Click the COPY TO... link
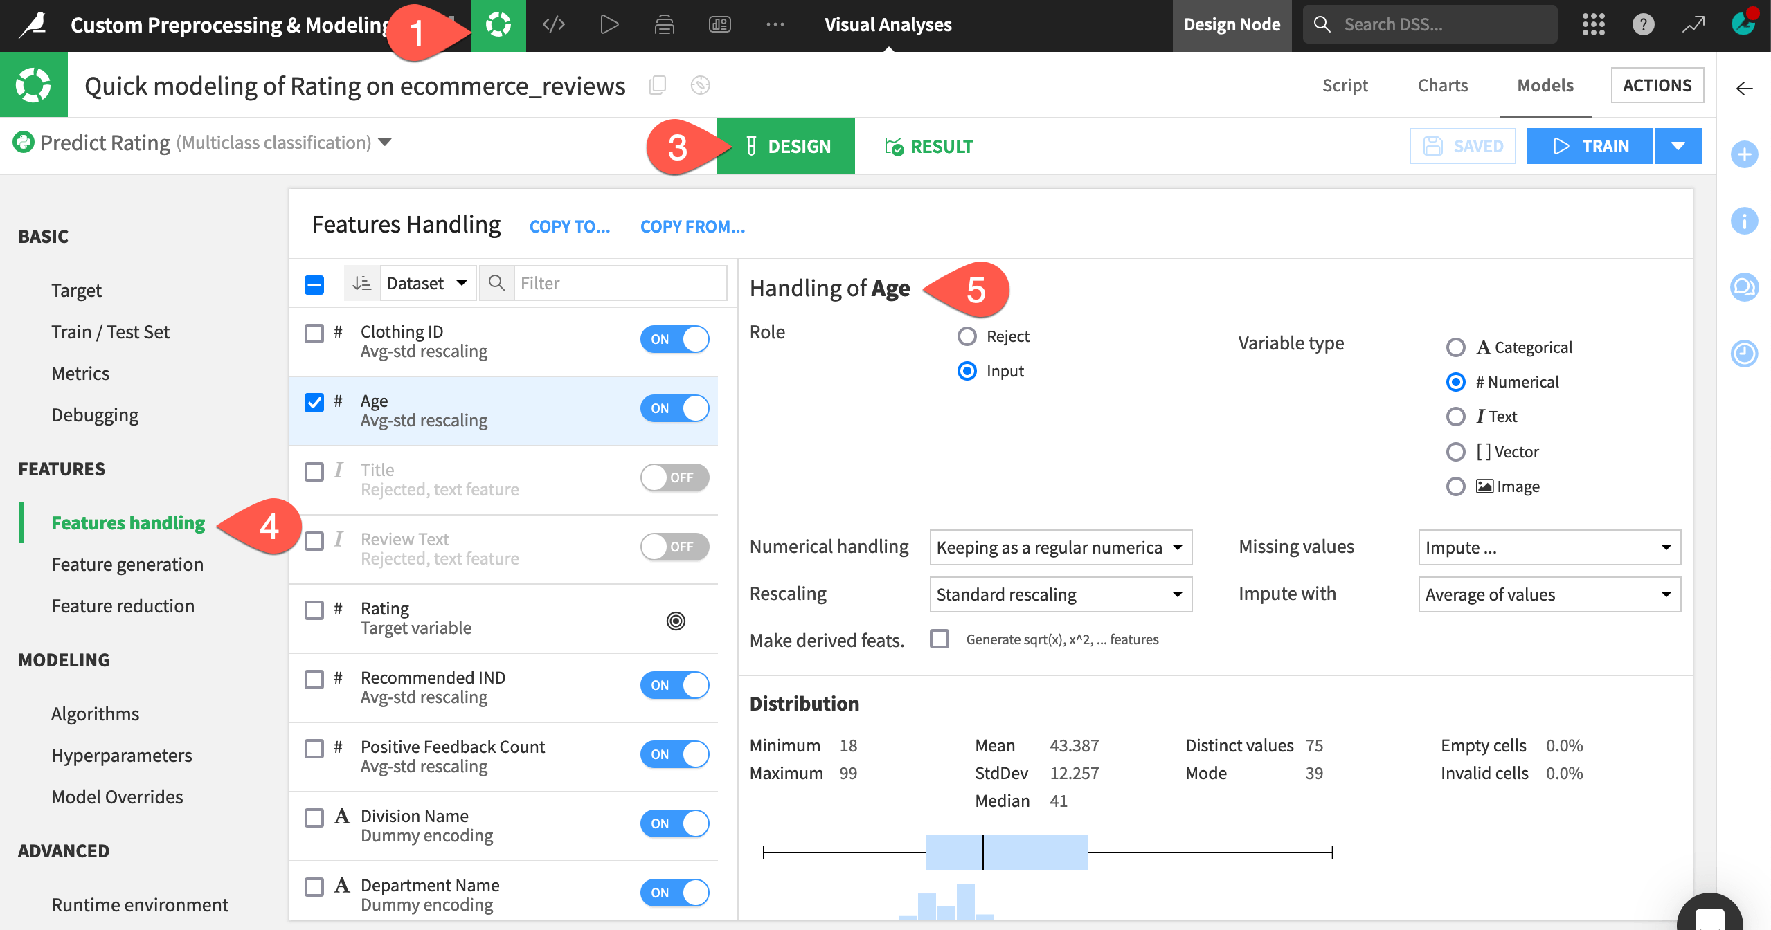Image resolution: width=1771 pixels, height=930 pixels. coord(570,226)
